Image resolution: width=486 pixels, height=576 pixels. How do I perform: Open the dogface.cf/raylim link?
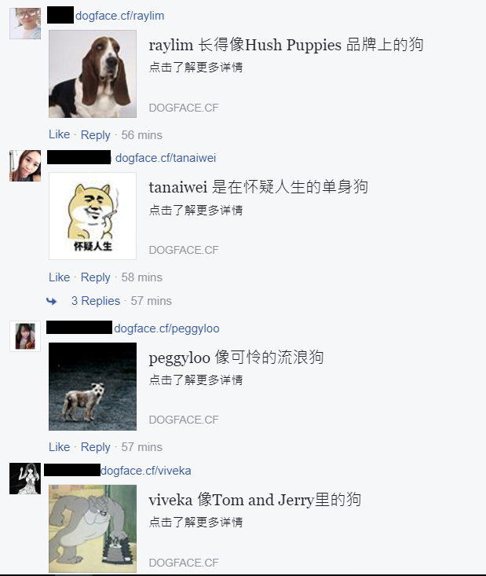[119, 16]
